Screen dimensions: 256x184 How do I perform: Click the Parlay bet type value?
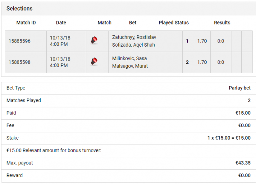[x=239, y=88]
